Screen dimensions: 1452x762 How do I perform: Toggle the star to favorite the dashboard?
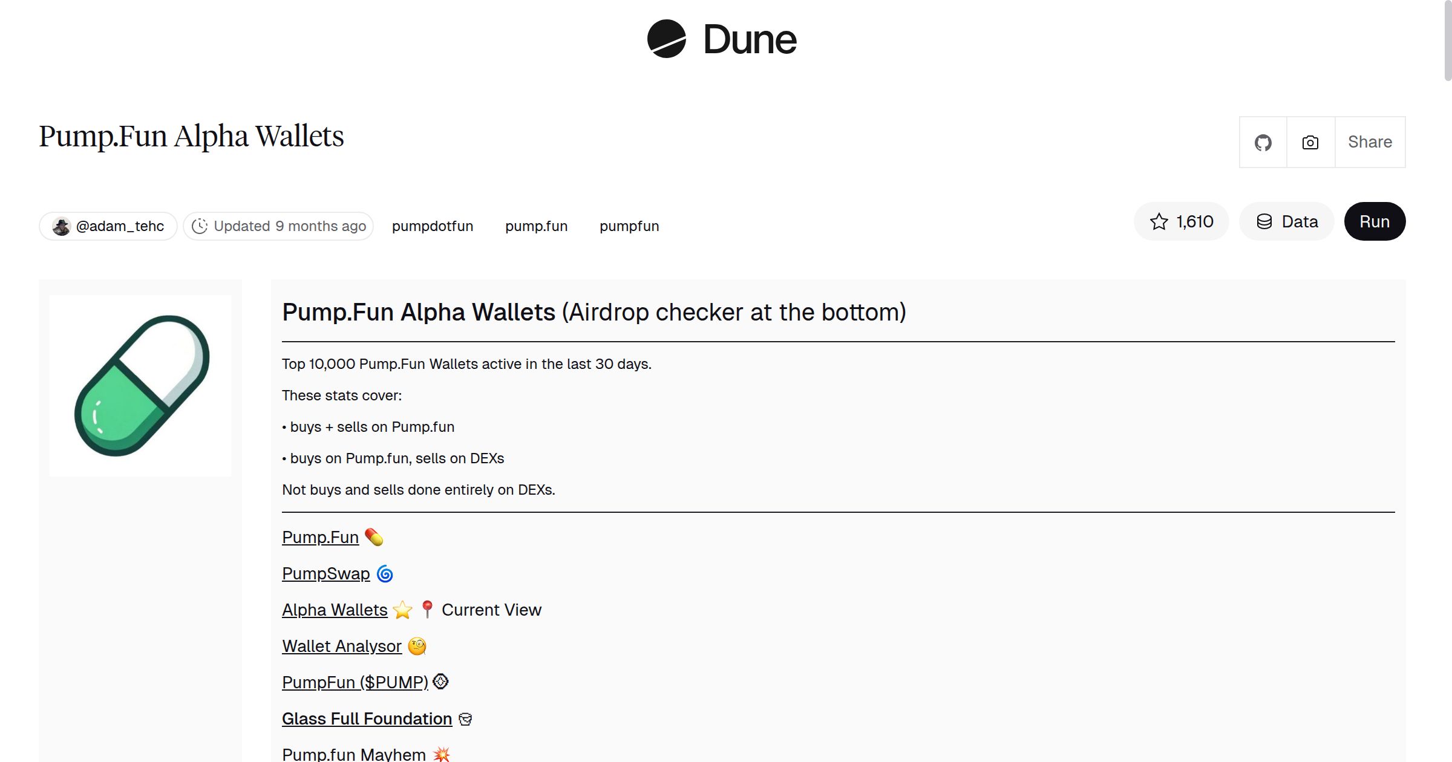point(1159,221)
